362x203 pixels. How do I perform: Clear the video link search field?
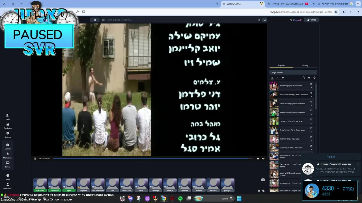pyautogui.click(x=259, y=20)
